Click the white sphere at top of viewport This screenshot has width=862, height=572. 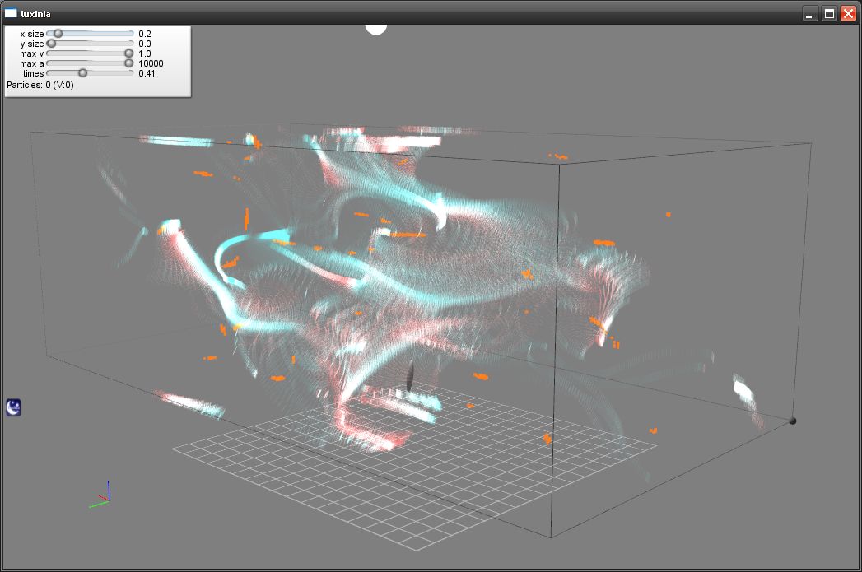click(x=375, y=29)
